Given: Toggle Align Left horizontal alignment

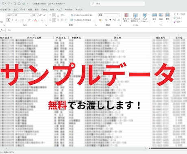Looking at the screenshot, I should pyautogui.click(x=50, y=20).
